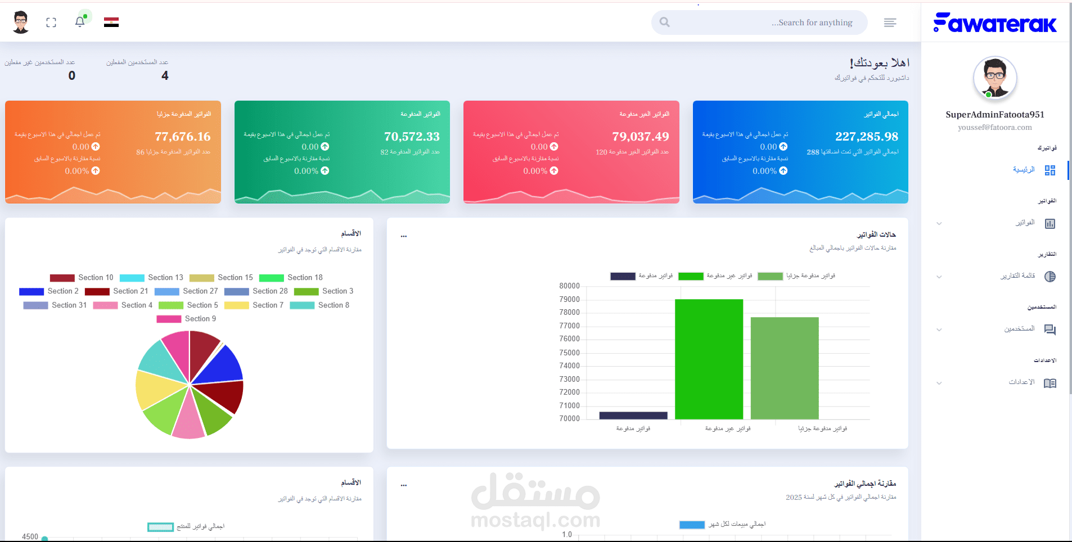
Task: Toggle فواتير مدفوعة dark legend in bar chart
Action: [642, 276]
